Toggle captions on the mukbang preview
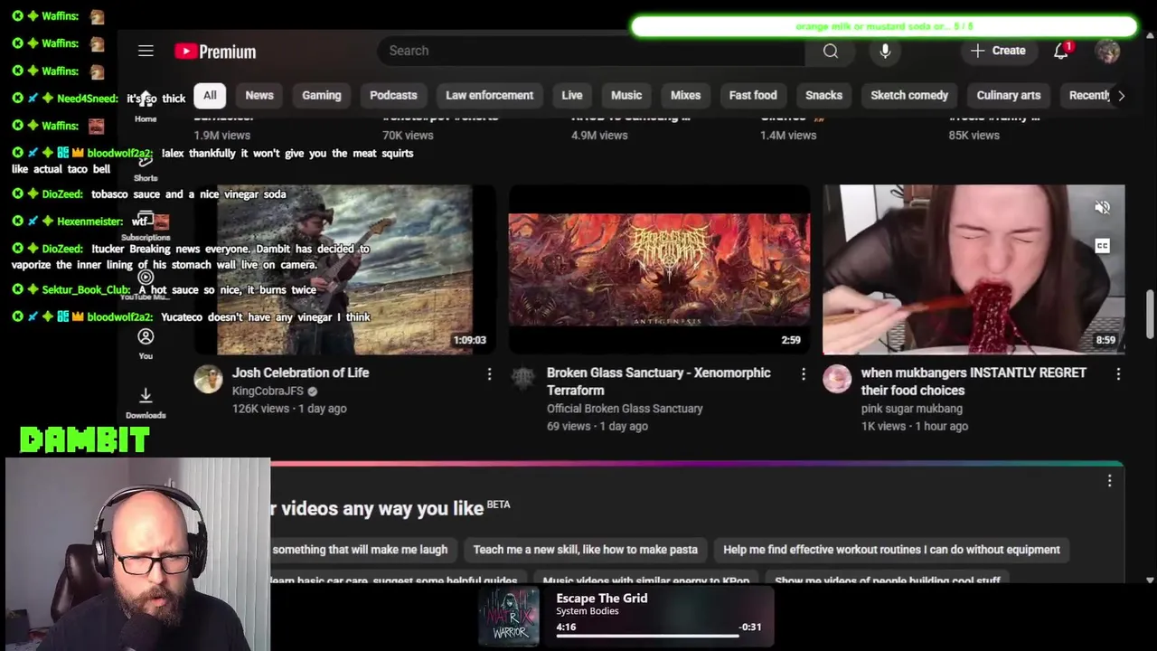Viewport: 1157px width, 651px height. coord(1102,246)
